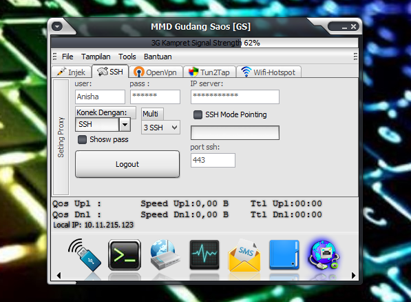Click the signal strength progress bar
This screenshot has width=411, height=302.
pos(204,43)
